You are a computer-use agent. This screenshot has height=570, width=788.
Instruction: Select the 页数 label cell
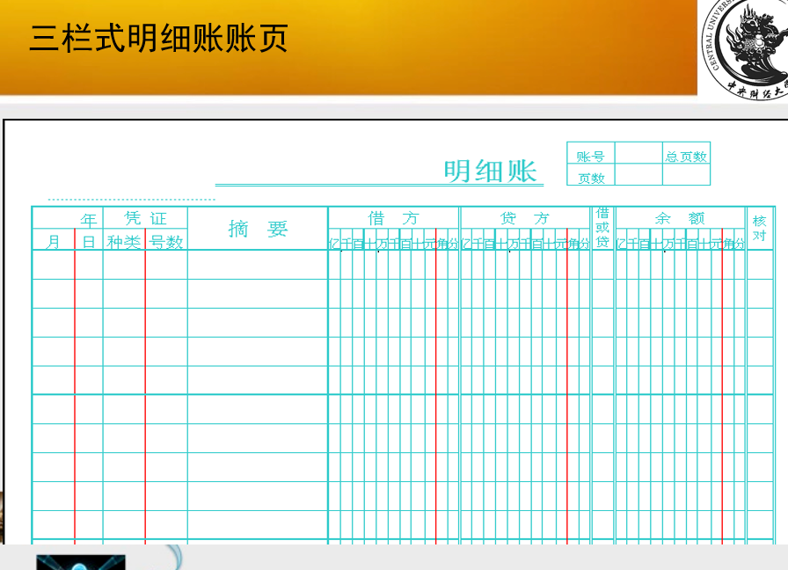tap(590, 175)
